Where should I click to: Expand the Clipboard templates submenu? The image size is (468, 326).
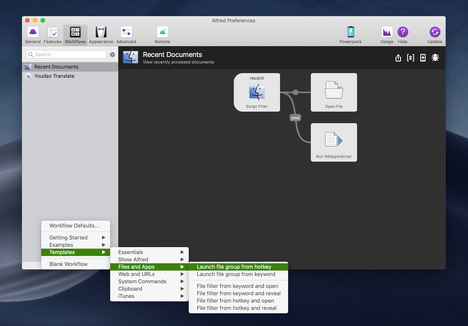click(149, 289)
